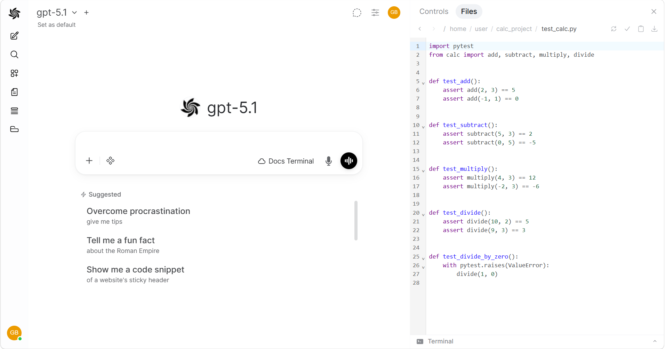The height and width of the screenshot is (349, 665).
Task: Collapse the with block fold arrow on line 26
Action: click(x=423, y=267)
